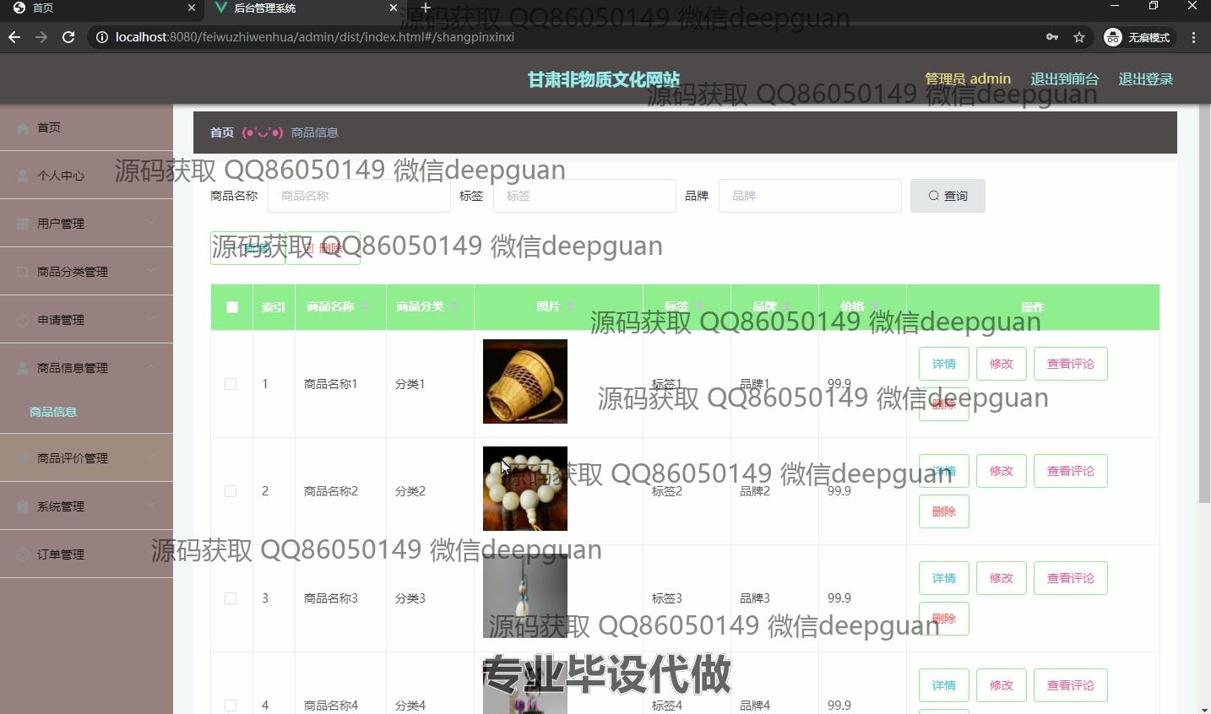Click the basket thumbnail of 商品名称1

pos(525,381)
